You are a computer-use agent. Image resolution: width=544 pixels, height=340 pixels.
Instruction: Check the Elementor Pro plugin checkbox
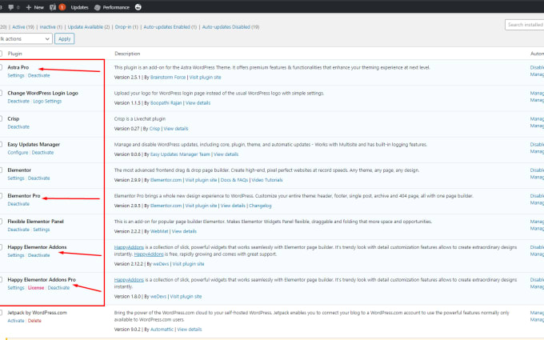click(1, 196)
